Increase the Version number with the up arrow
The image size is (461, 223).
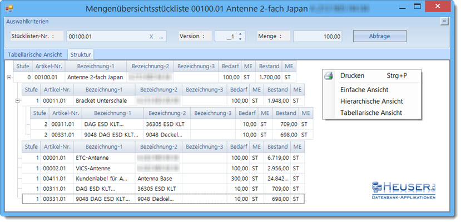pyautogui.click(x=240, y=34)
